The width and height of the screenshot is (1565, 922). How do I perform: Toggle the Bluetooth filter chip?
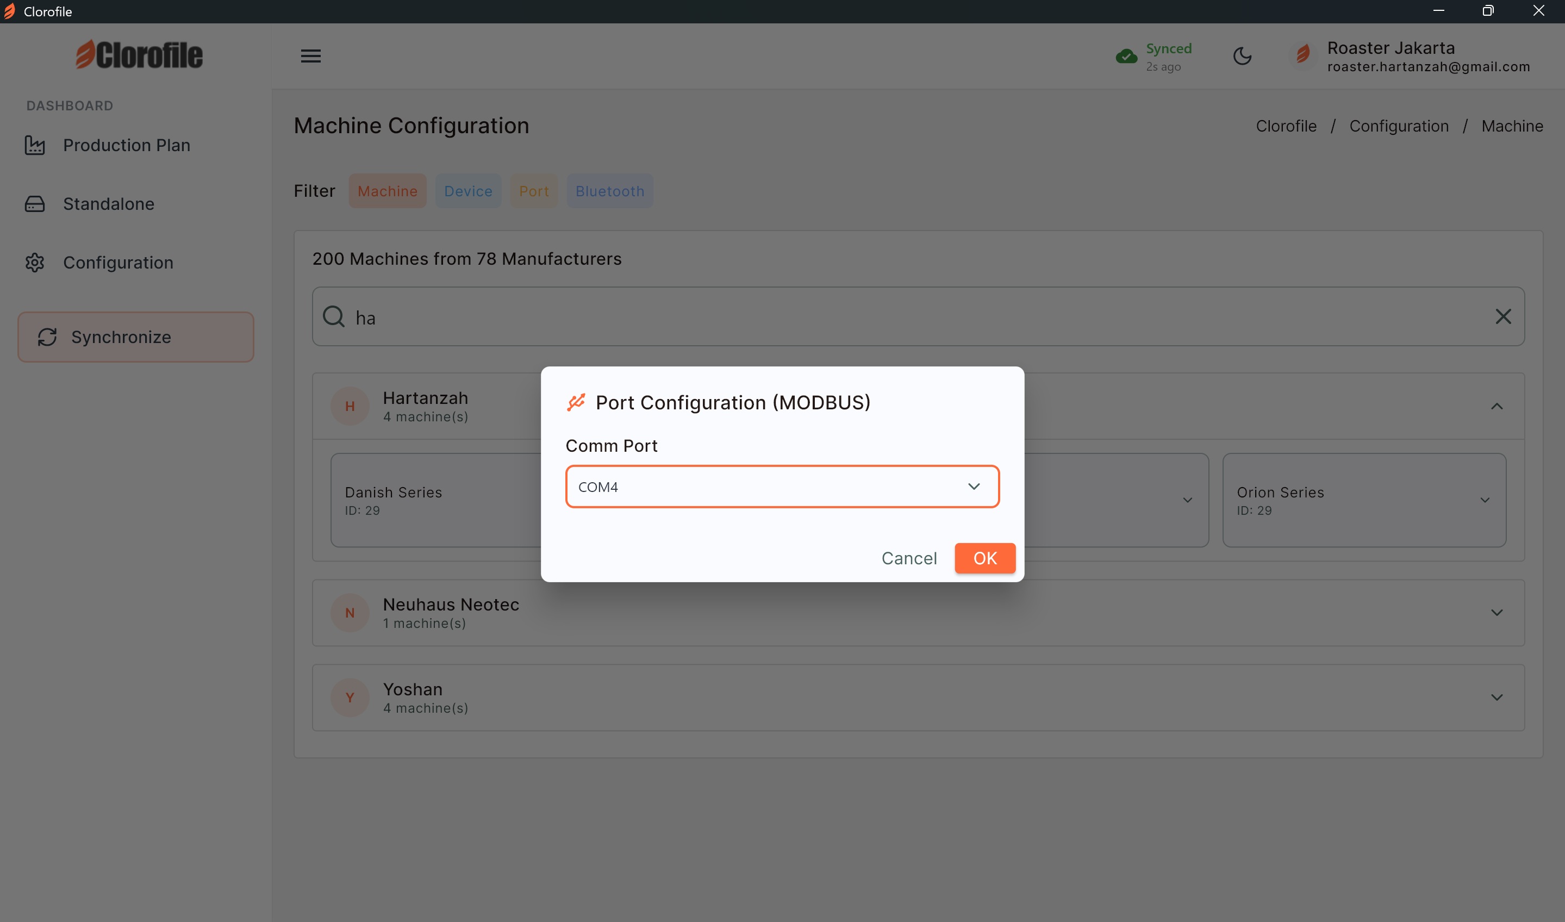[609, 191]
